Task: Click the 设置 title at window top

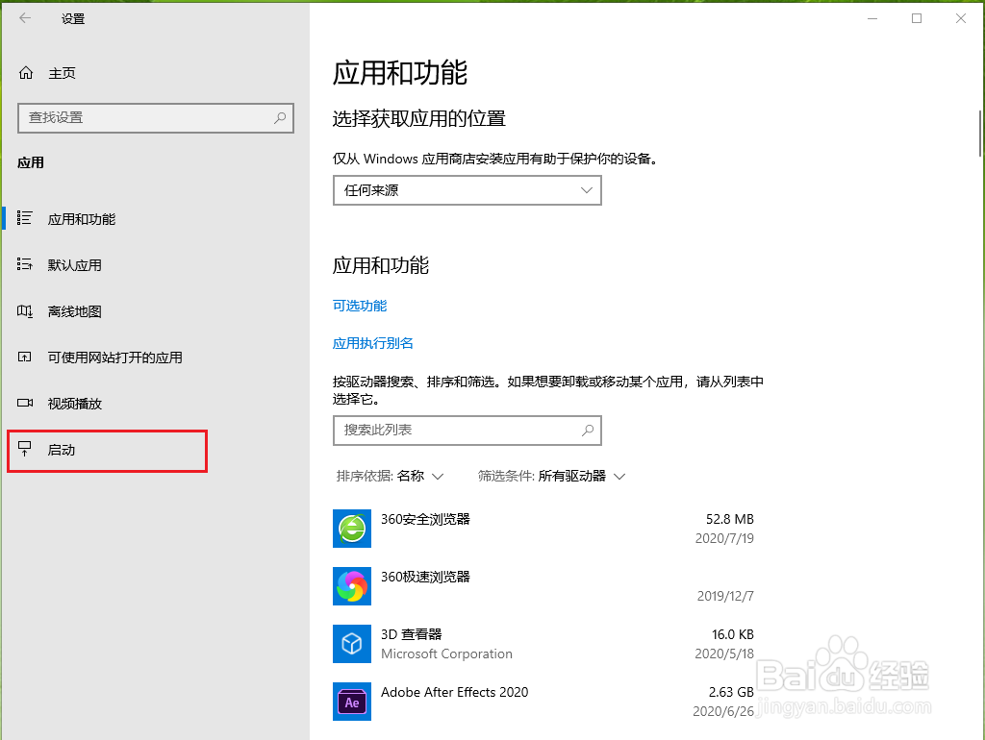Action: click(x=73, y=18)
